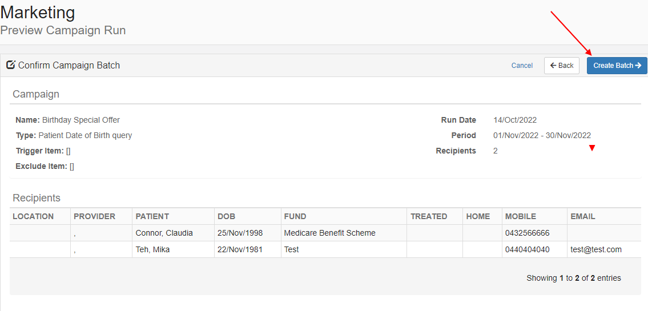Click the Recipients section heading
Image resolution: width=648 pixels, height=311 pixels.
click(37, 198)
